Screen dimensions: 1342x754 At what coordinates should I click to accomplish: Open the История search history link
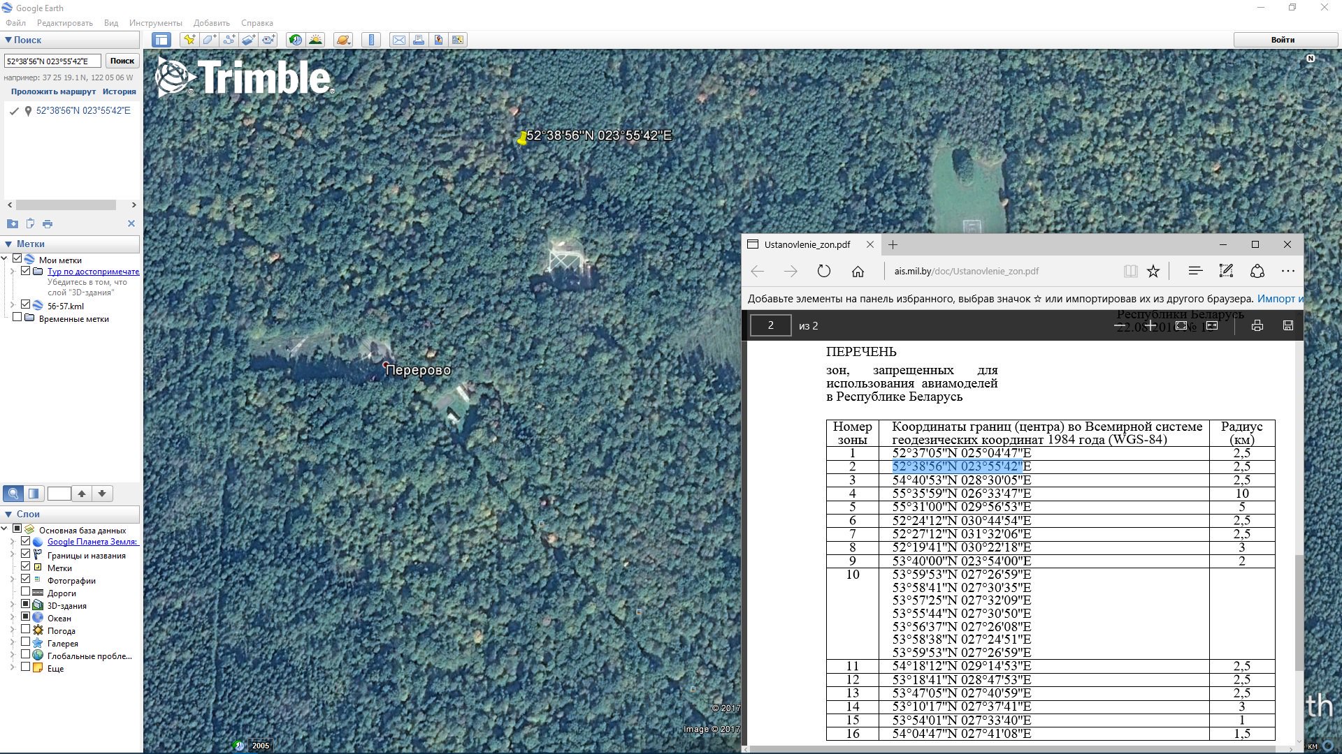pos(120,91)
